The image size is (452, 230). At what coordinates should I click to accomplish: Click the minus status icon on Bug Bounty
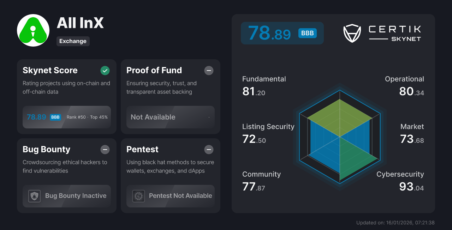pyautogui.click(x=105, y=150)
